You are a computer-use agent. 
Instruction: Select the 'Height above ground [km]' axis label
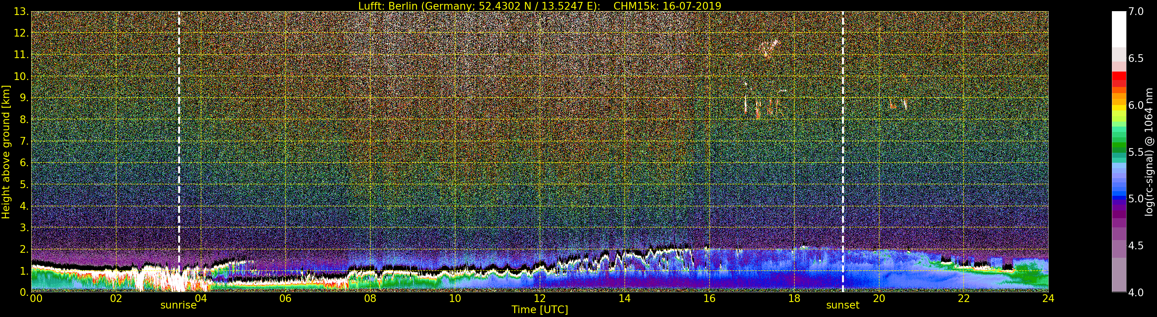[x=6, y=152]
